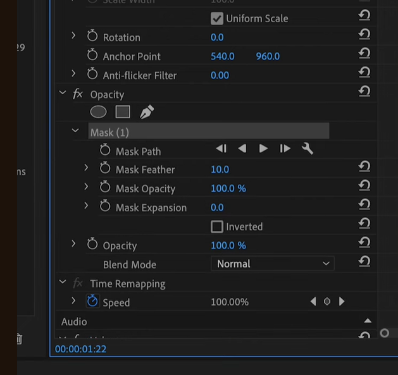Edit the Rotation value 0.0
398x375 pixels.
coord(217,37)
